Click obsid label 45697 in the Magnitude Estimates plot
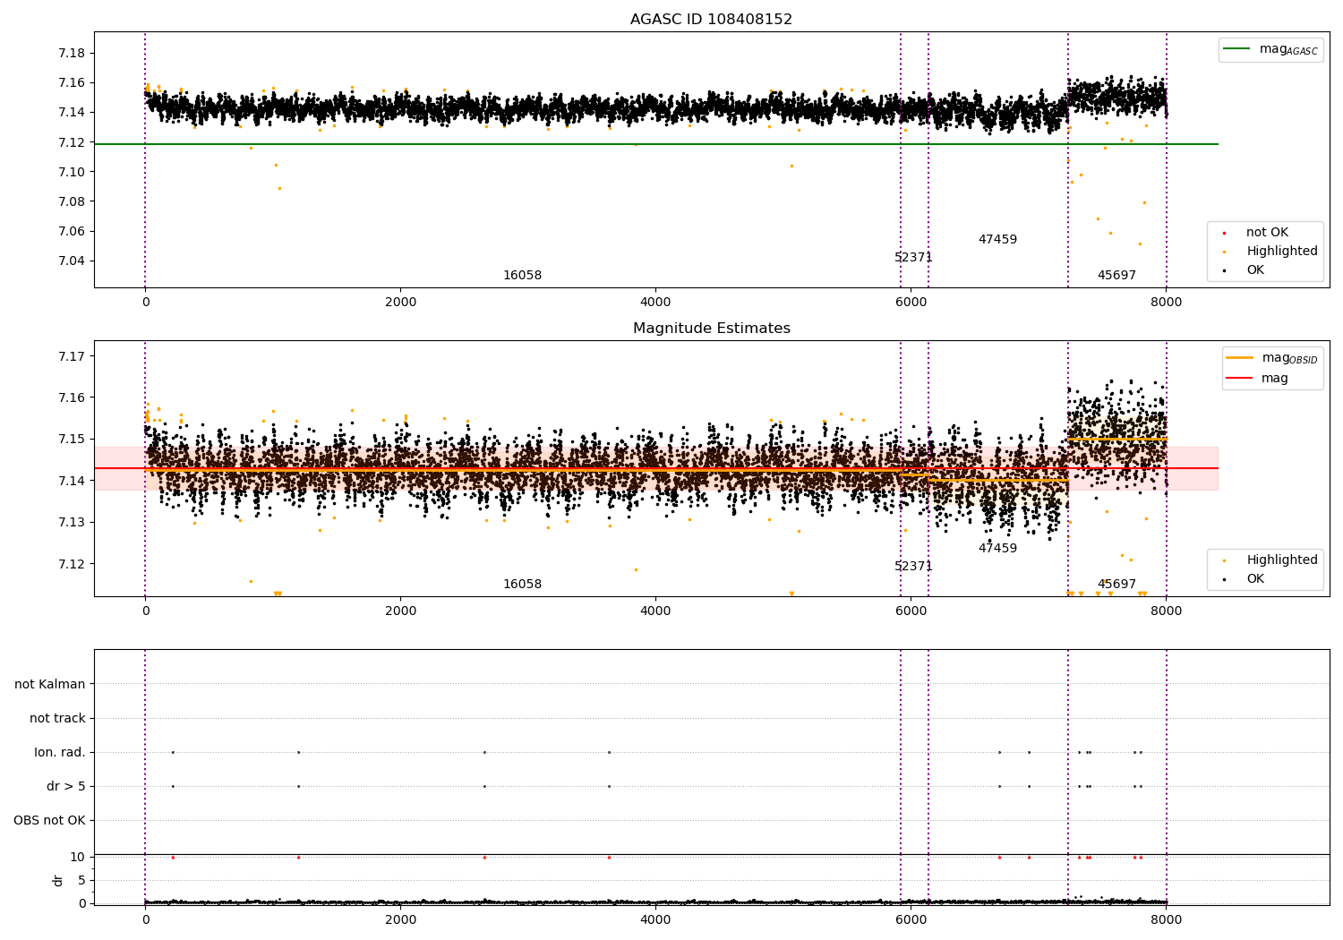The image size is (1343, 940). [x=1116, y=584]
